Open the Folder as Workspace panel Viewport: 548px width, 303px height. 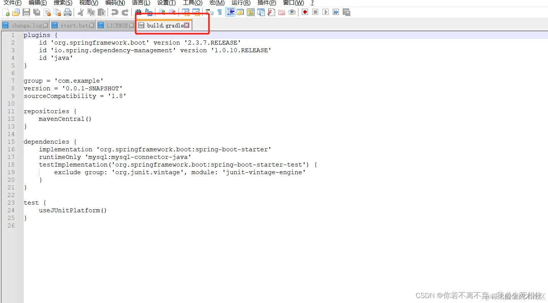[282, 12]
